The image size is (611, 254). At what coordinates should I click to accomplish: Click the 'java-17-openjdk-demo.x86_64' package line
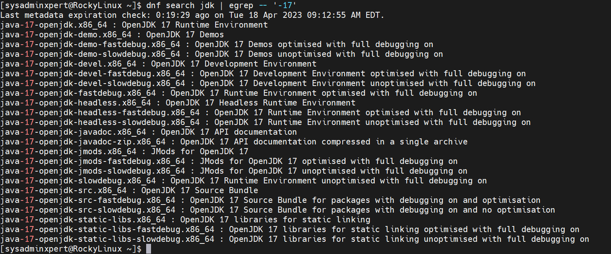(x=112, y=34)
